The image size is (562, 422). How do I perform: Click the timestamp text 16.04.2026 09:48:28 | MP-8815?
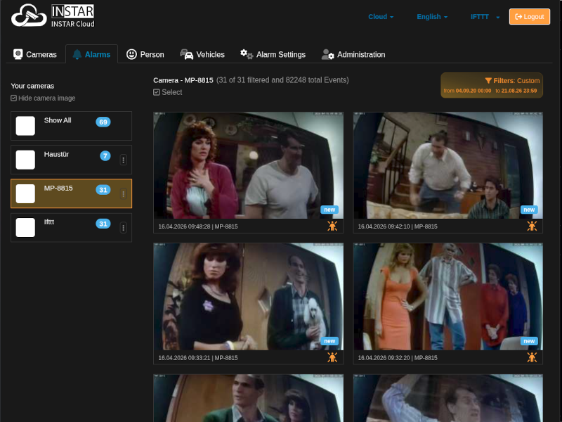tap(198, 226)
